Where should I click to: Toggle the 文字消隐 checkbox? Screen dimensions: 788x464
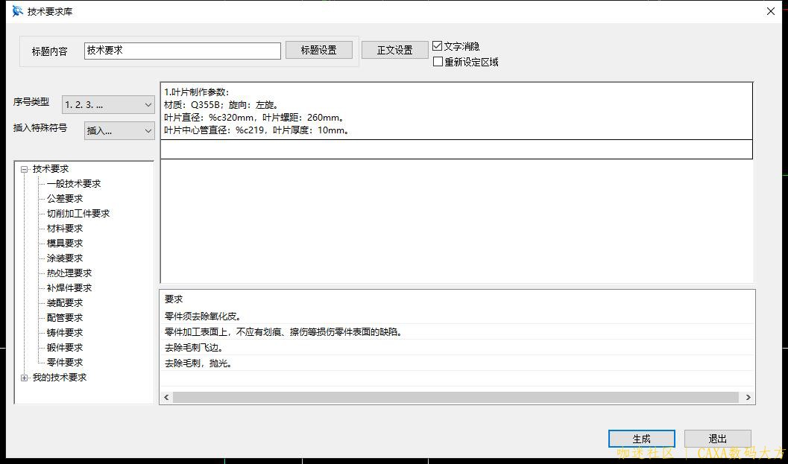pos(438,46)
